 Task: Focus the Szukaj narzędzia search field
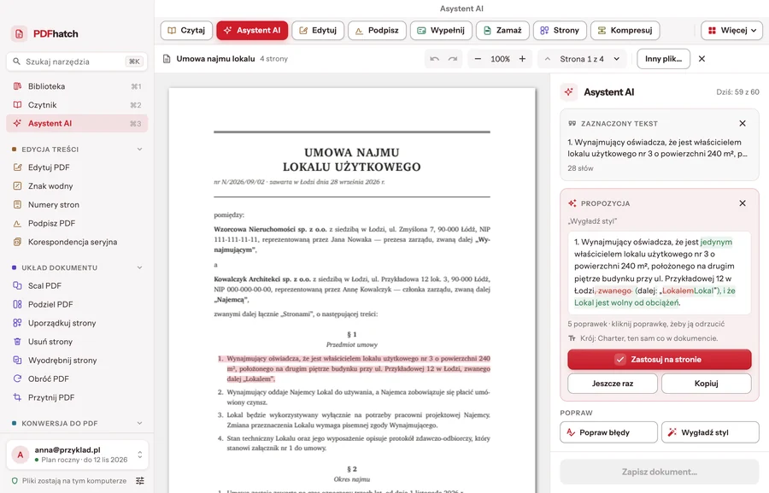pyautogui.click(x=77, y=62)
